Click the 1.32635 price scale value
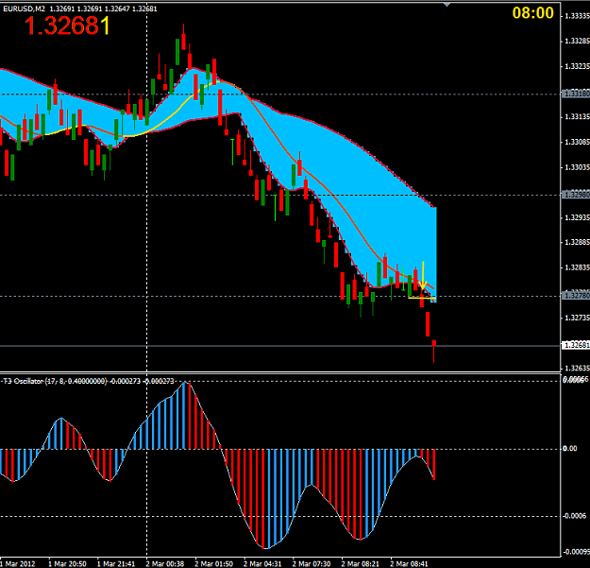590x568 pixels. tap(577, 368)
